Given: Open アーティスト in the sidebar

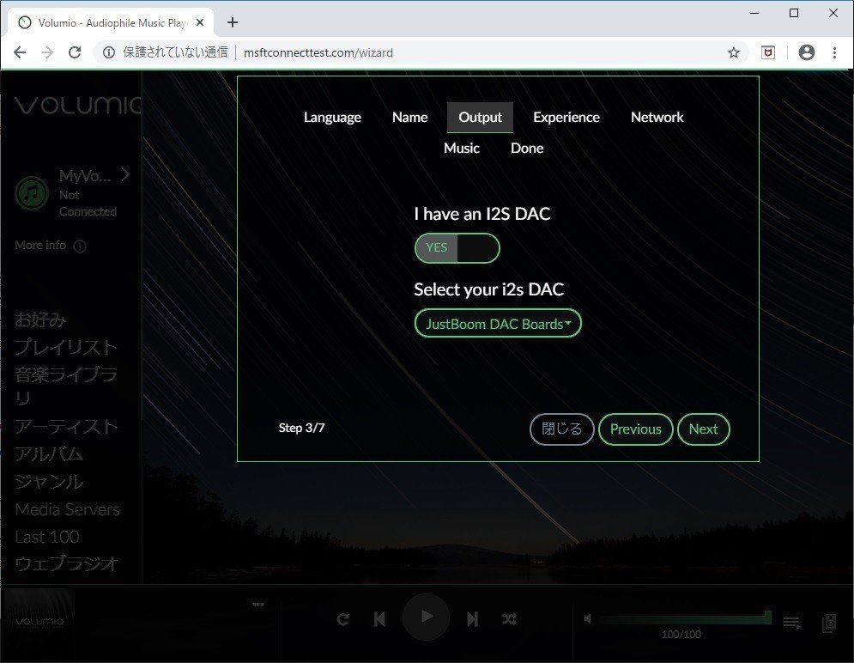Looking at the screenshot, I should coord(66,426).
